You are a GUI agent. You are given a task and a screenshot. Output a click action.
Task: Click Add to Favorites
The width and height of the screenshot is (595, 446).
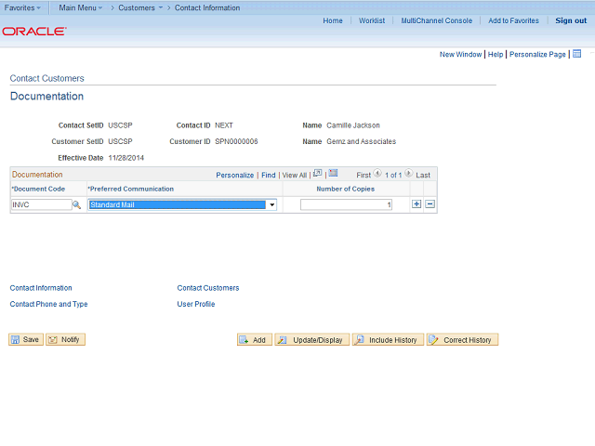pos(513,20)
